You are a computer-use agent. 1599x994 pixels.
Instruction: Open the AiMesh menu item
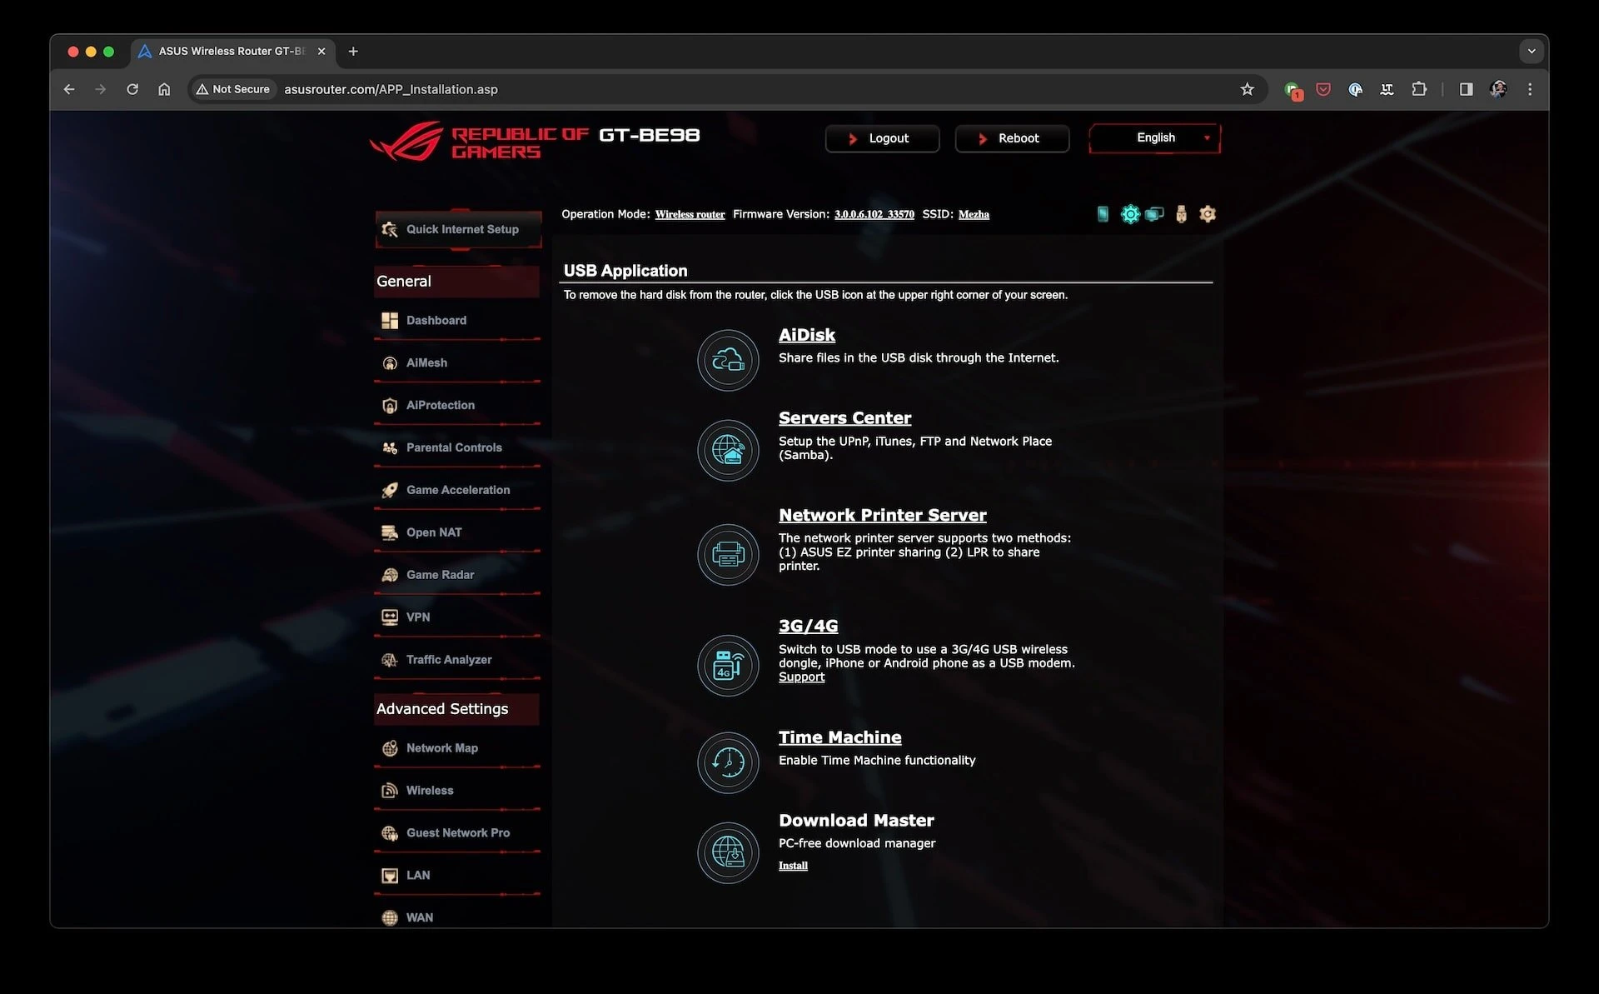click(457, 362)
